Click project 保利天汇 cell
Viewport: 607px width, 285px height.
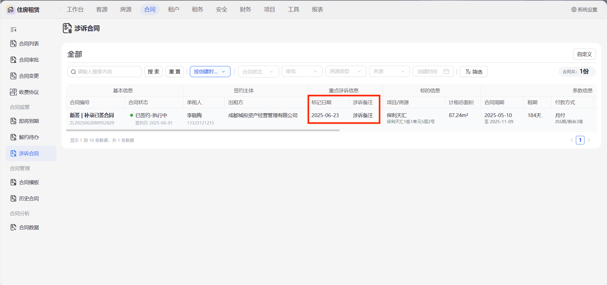coord(397,115)
